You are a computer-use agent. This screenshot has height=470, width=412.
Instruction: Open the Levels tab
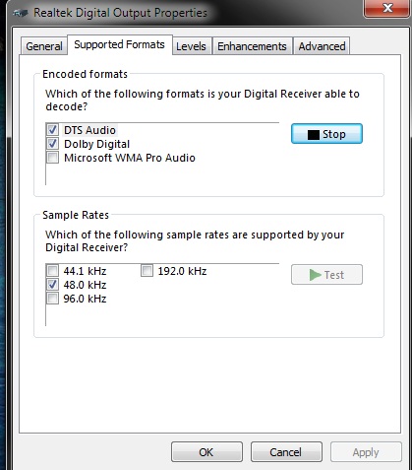[x=191, y=46]
